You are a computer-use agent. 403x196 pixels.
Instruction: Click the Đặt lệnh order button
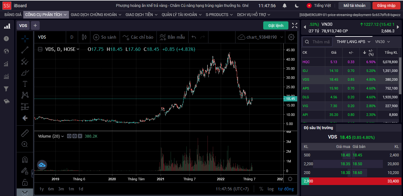click(276, 25)
